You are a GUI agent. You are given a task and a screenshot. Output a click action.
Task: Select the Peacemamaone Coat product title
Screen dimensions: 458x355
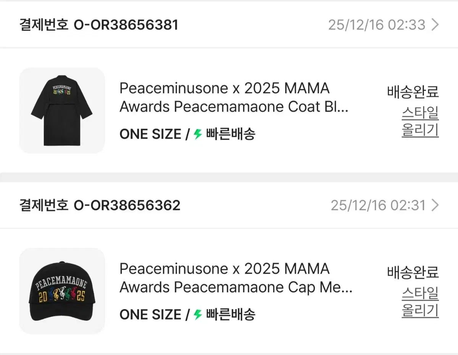click(234, 97)
